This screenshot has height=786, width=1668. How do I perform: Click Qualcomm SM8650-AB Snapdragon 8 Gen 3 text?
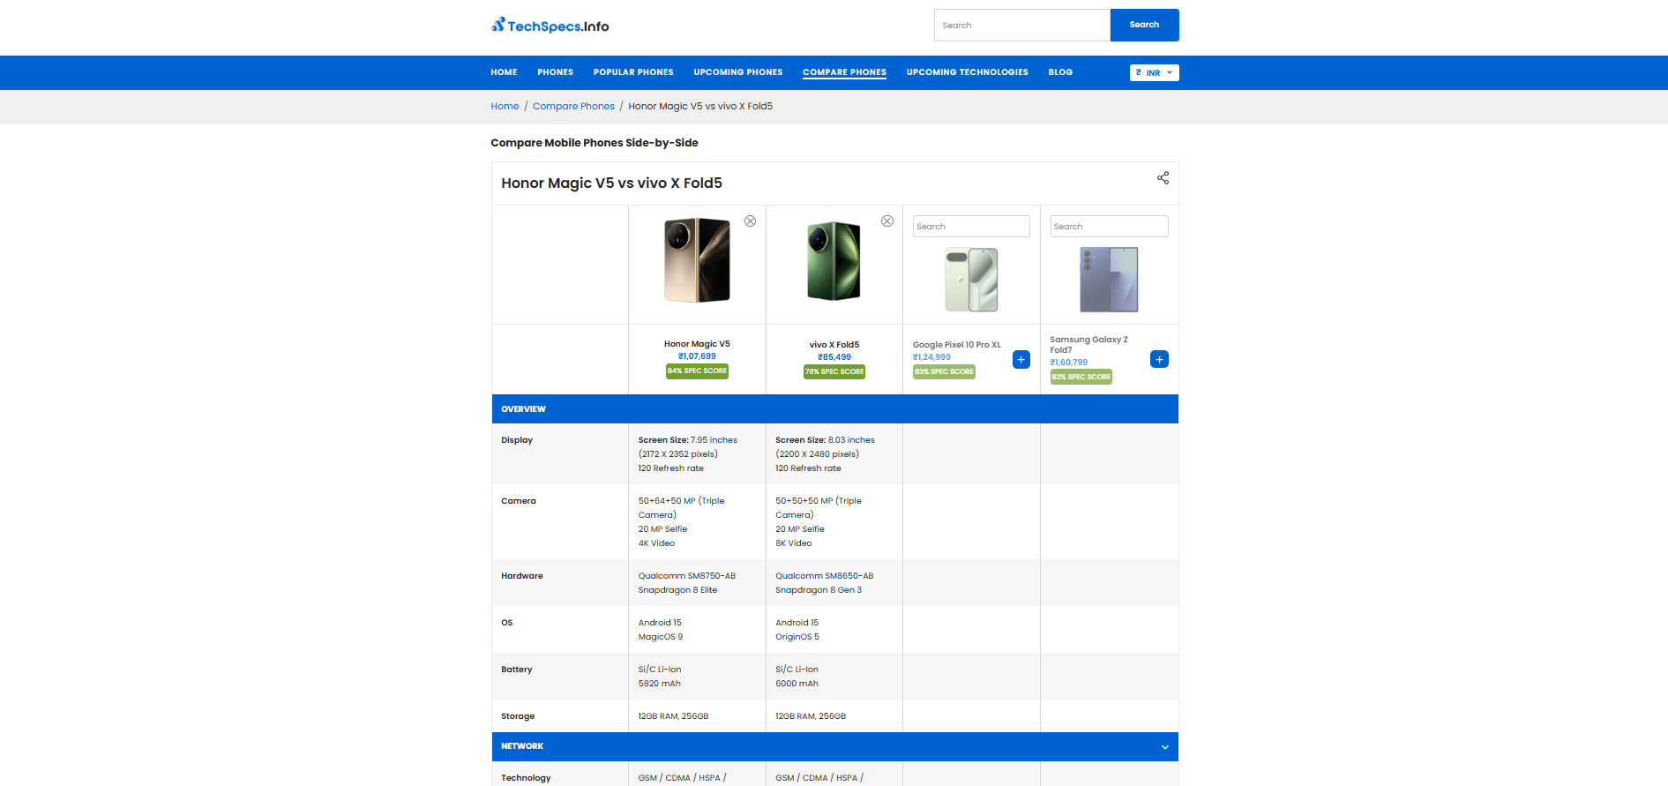point(825,583)
